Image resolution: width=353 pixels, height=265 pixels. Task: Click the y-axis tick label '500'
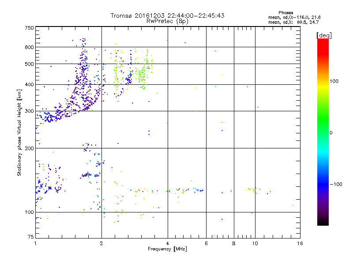29,64
